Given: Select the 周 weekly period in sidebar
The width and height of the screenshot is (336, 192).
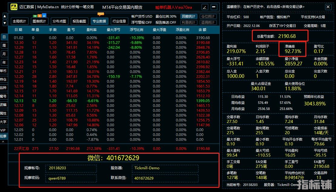Looking at the screenshot, I should pyautogui.click(x=4, y=45).
